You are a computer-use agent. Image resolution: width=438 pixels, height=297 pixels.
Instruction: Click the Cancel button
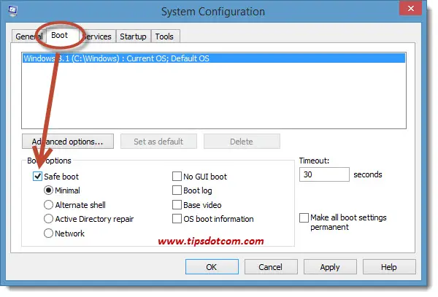click(271, 267)
